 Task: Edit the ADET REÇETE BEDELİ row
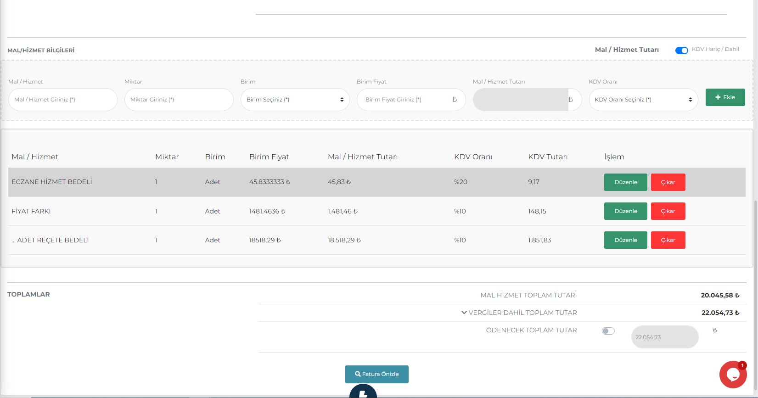point(625,240)
